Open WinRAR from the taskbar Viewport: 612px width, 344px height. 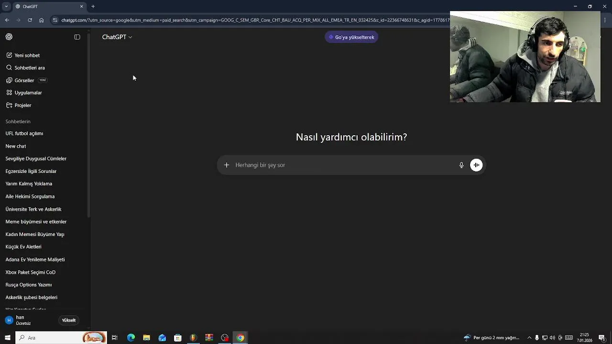(x=209, y=338)
